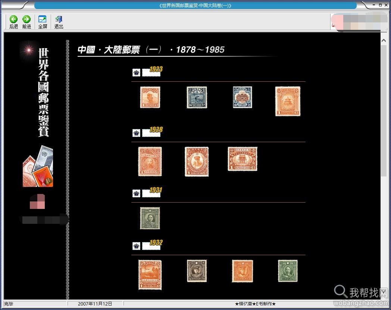This screenshot has width=391, height=310.
Task: Open the 1931 green portrait stamp
Action: coord(150,218)
